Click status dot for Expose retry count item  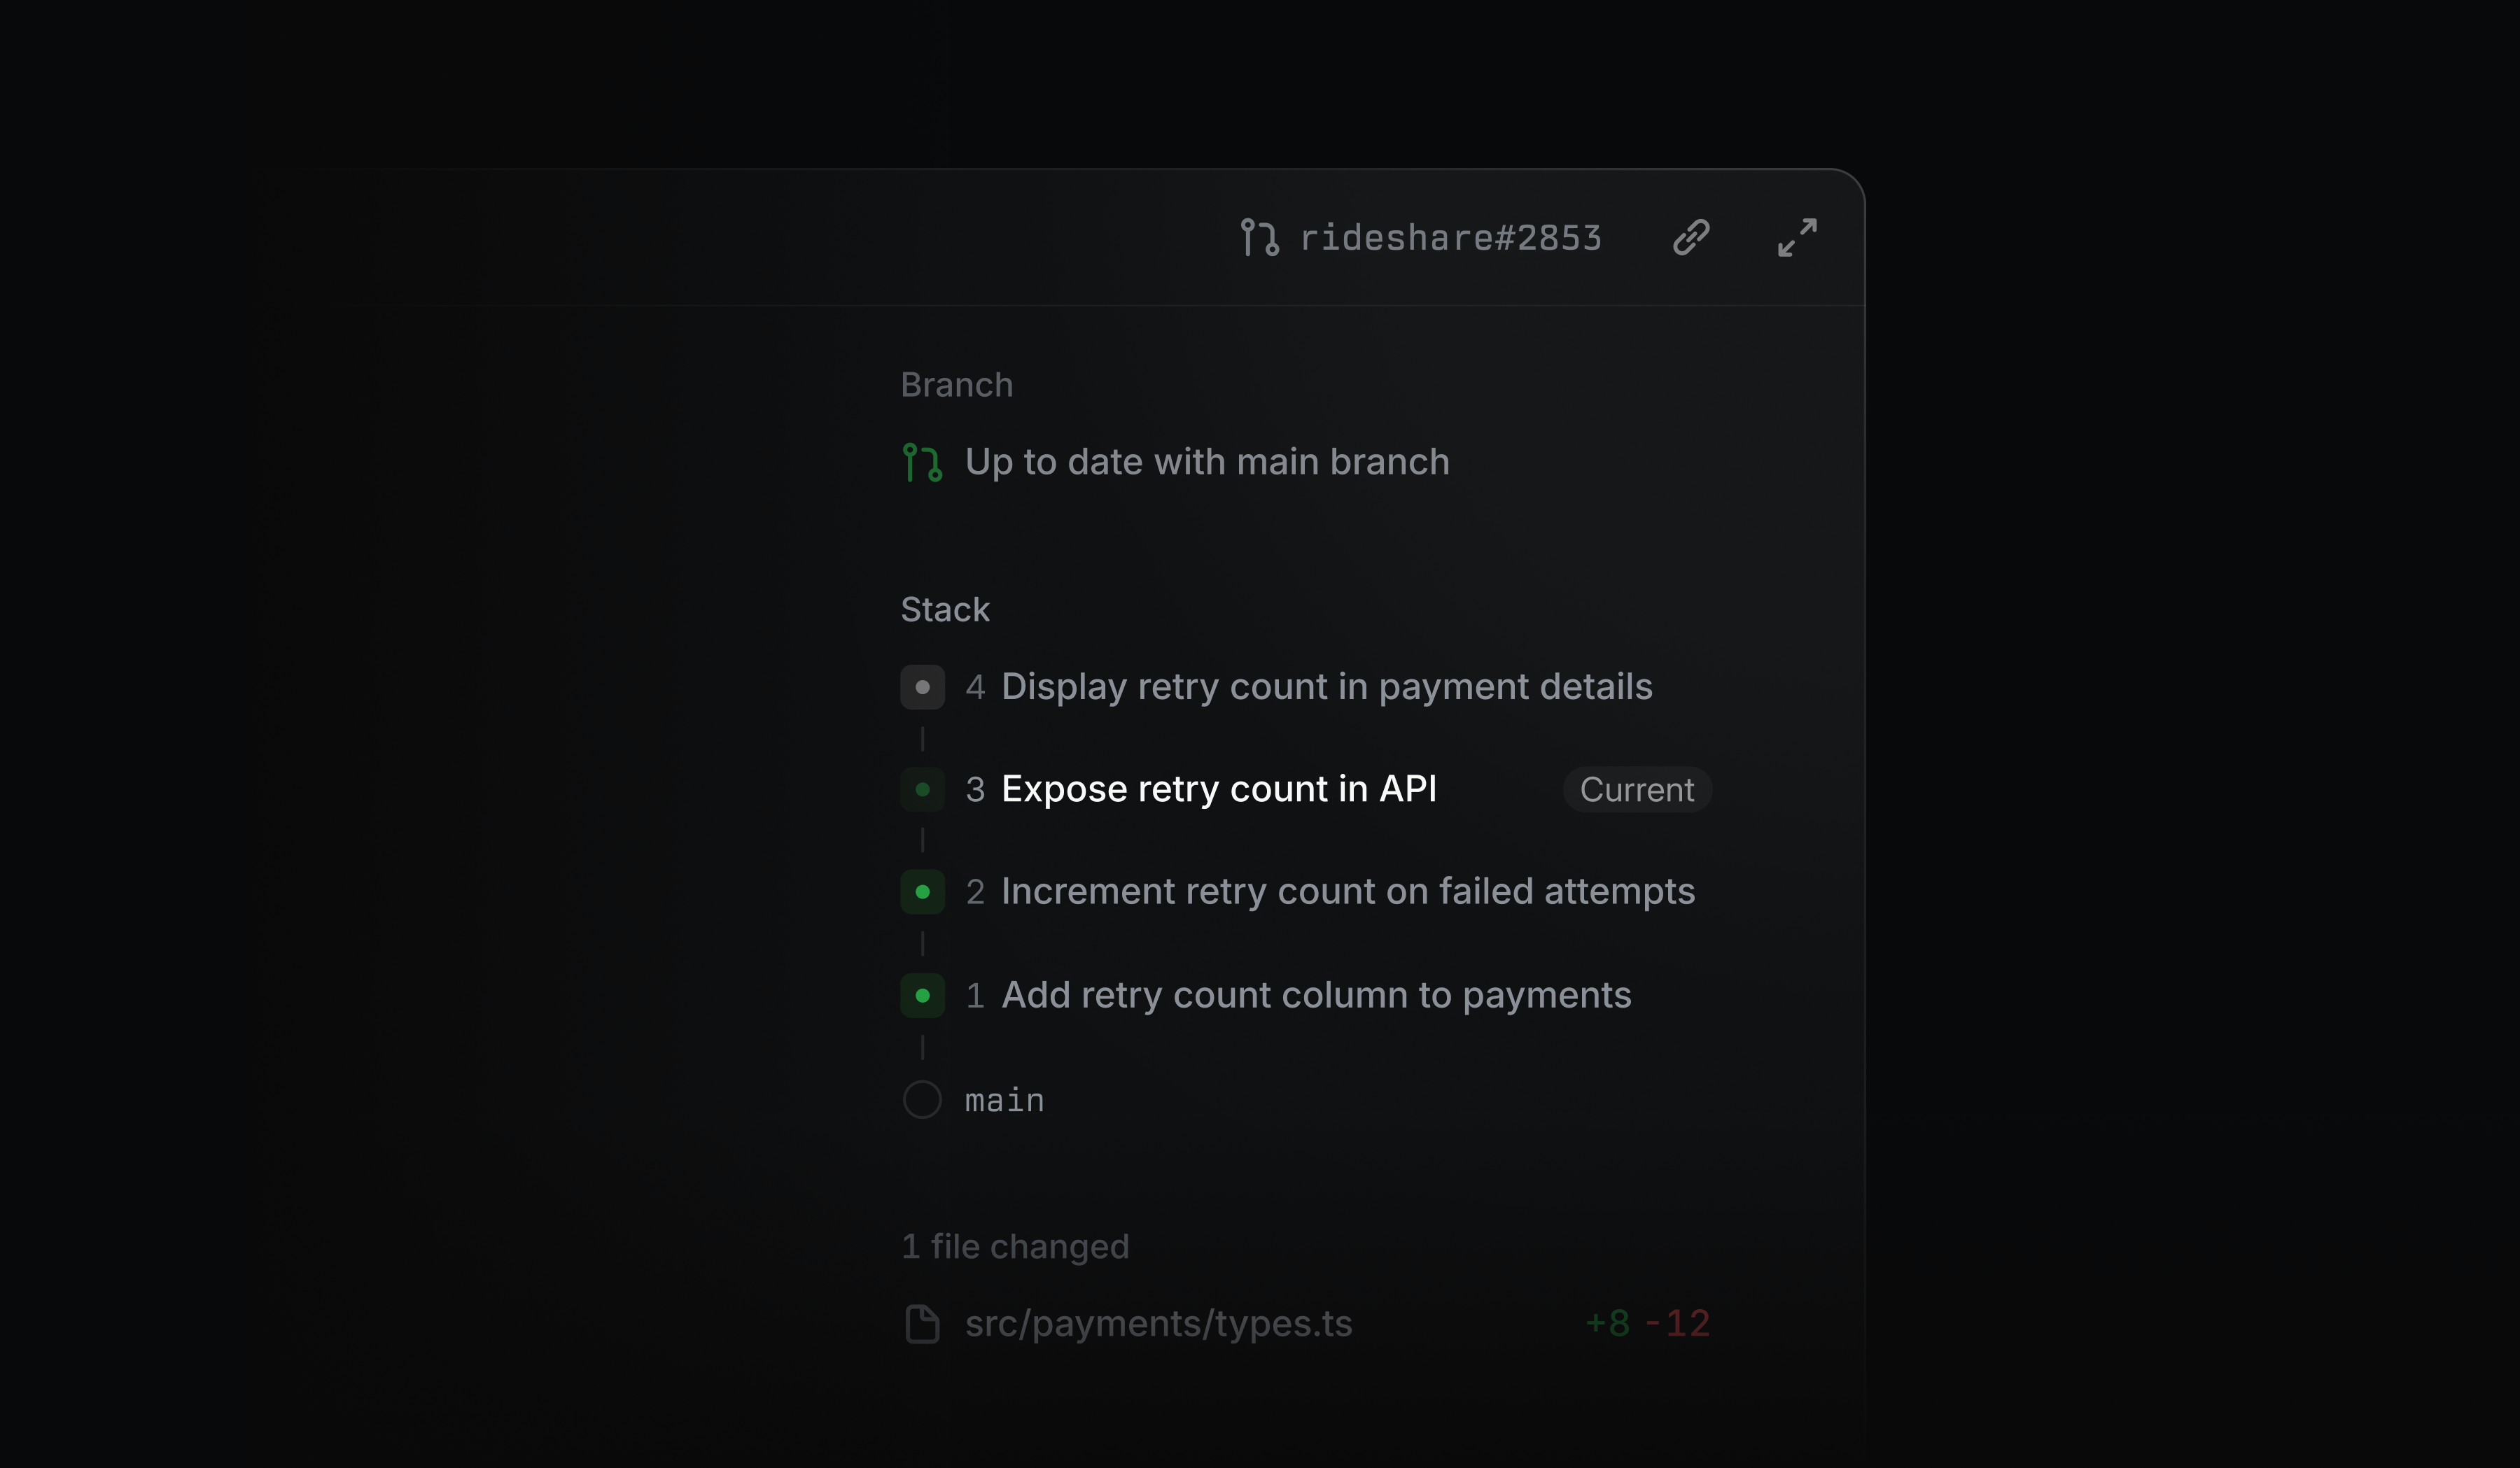click(x=922, y=789)
